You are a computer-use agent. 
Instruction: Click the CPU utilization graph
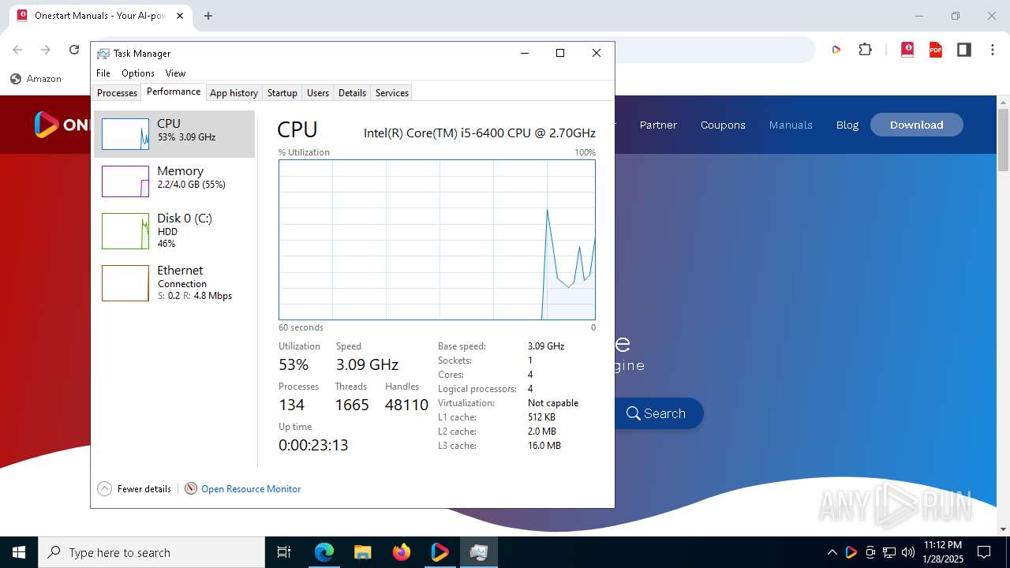coord(437,240)
